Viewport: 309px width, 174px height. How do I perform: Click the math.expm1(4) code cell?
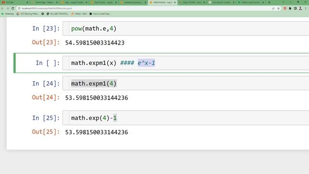click(x=185, y=84)
